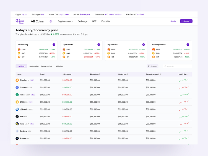Click the Top Volume arrow icon

[144, 45]
